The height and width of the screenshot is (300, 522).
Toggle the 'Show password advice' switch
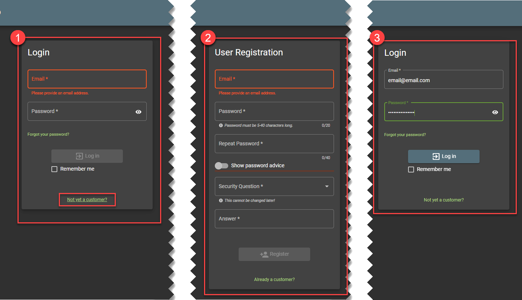pos(222,166)
